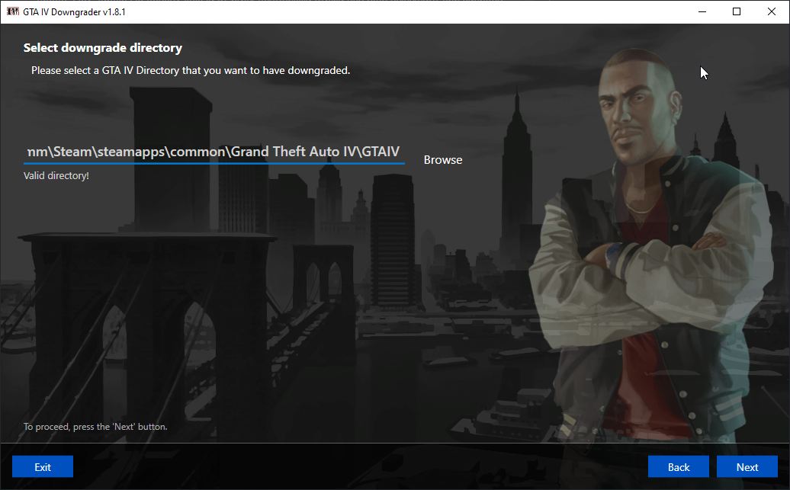The image size is (790, 490).
Task: Click the GTA IV Downgrader title icon
Action: (x=13, y=11)
